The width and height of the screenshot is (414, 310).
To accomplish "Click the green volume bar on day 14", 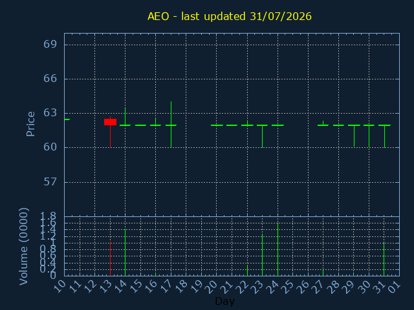I will pyautogui.click(x=125, y=253).
